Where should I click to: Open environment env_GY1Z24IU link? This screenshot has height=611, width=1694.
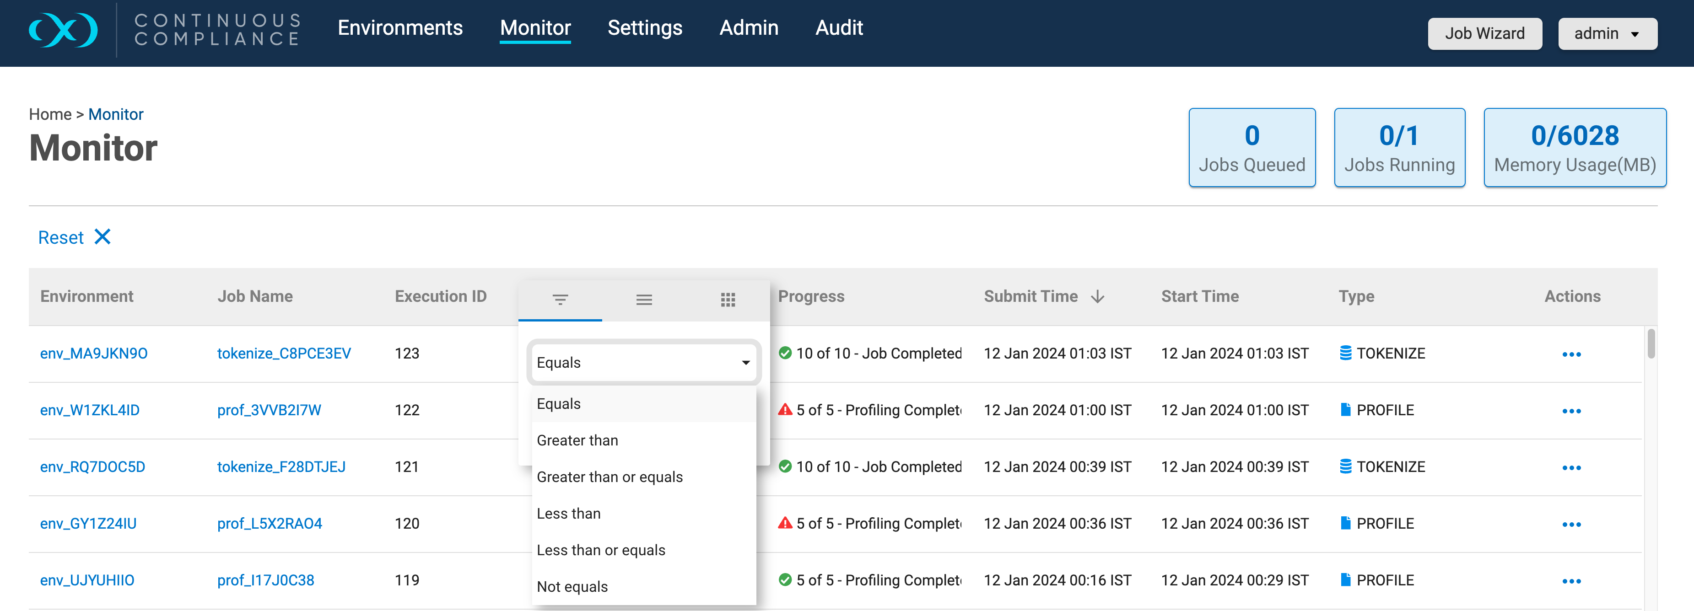coord(88,524)
